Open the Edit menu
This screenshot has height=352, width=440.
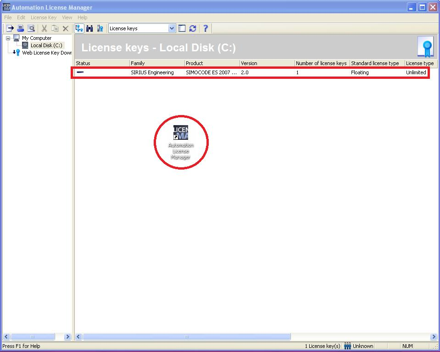pyautogui.click(x=21, y=17)
